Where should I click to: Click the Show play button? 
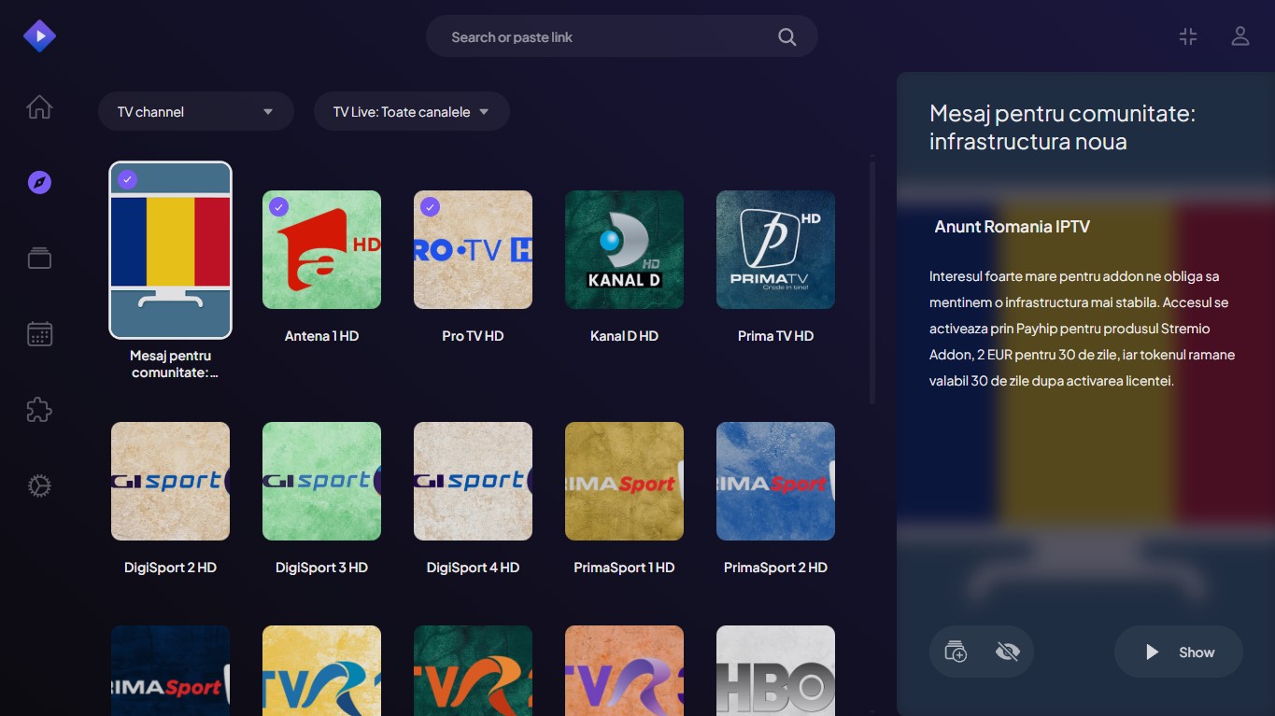(x=1179, y=652)
